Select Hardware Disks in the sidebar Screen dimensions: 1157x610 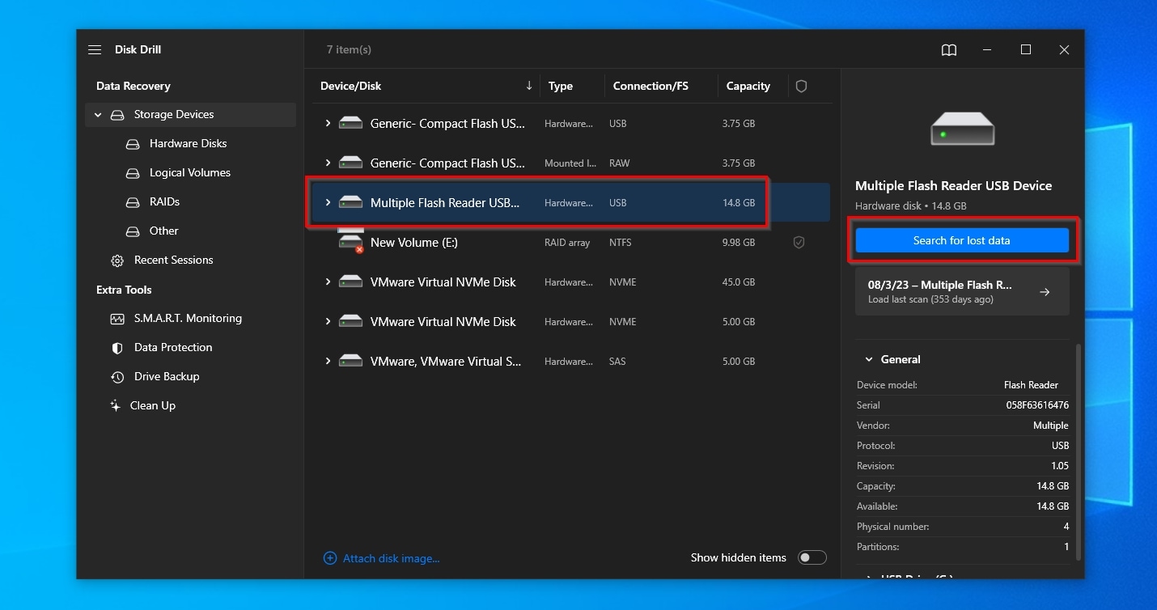[x=188, y=144]
